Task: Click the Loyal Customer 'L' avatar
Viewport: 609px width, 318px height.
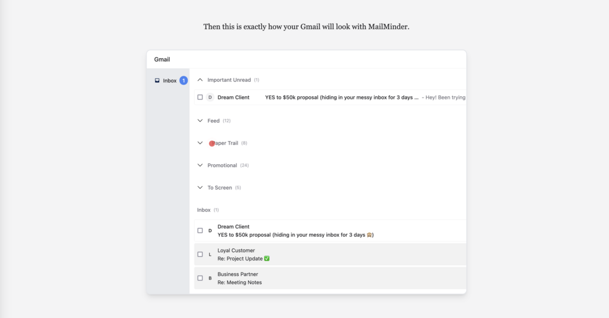Action: tap(210, 254)
